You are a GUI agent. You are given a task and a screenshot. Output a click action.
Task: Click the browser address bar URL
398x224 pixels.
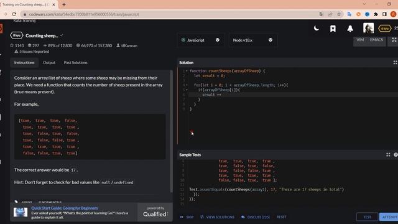click(84, 14)
